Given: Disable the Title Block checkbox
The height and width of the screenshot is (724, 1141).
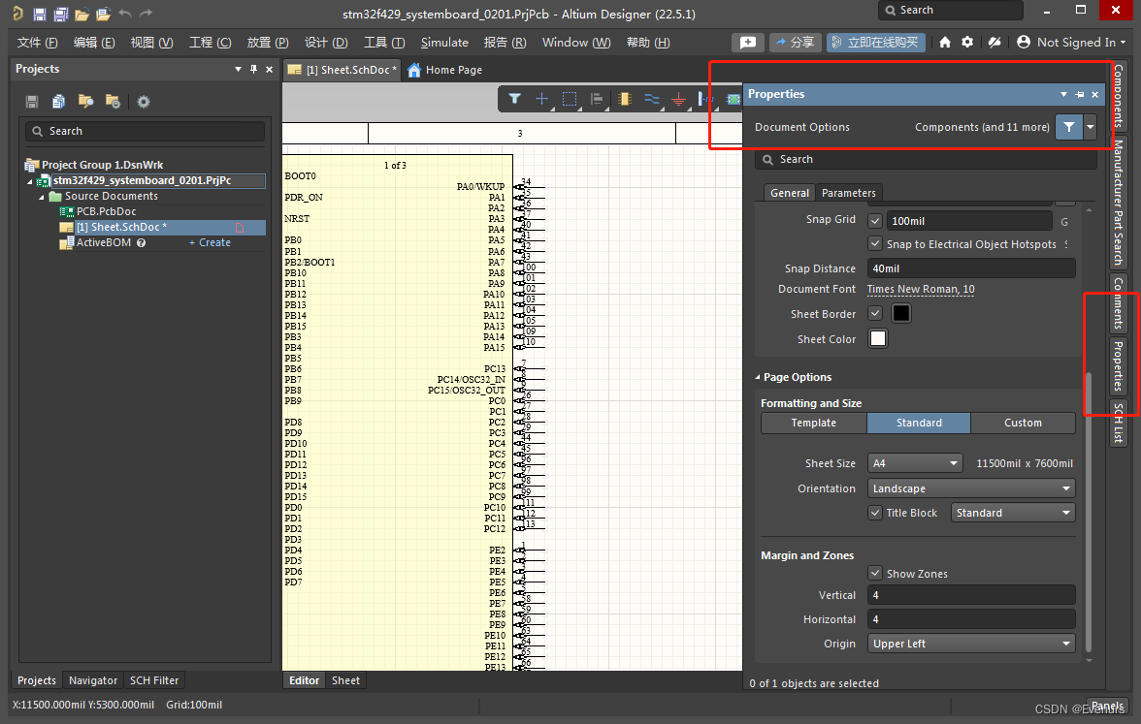Looking at the screenshot, I should [x=875, y=513].
